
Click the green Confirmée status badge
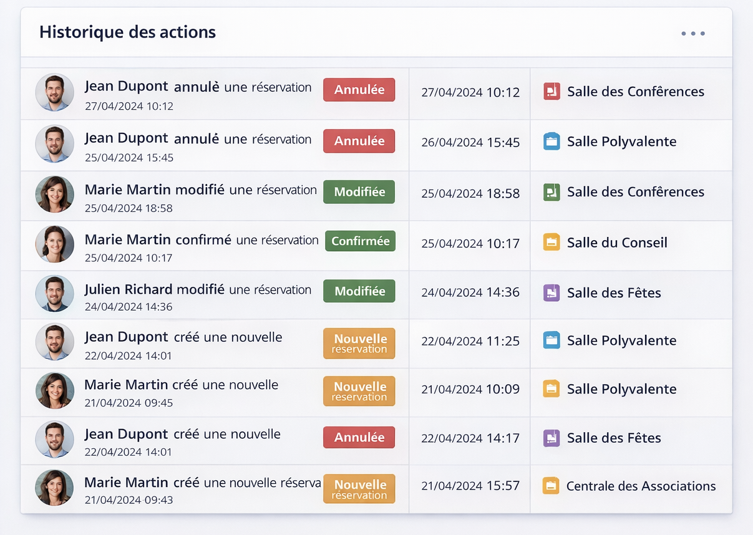tap(360, 241)
